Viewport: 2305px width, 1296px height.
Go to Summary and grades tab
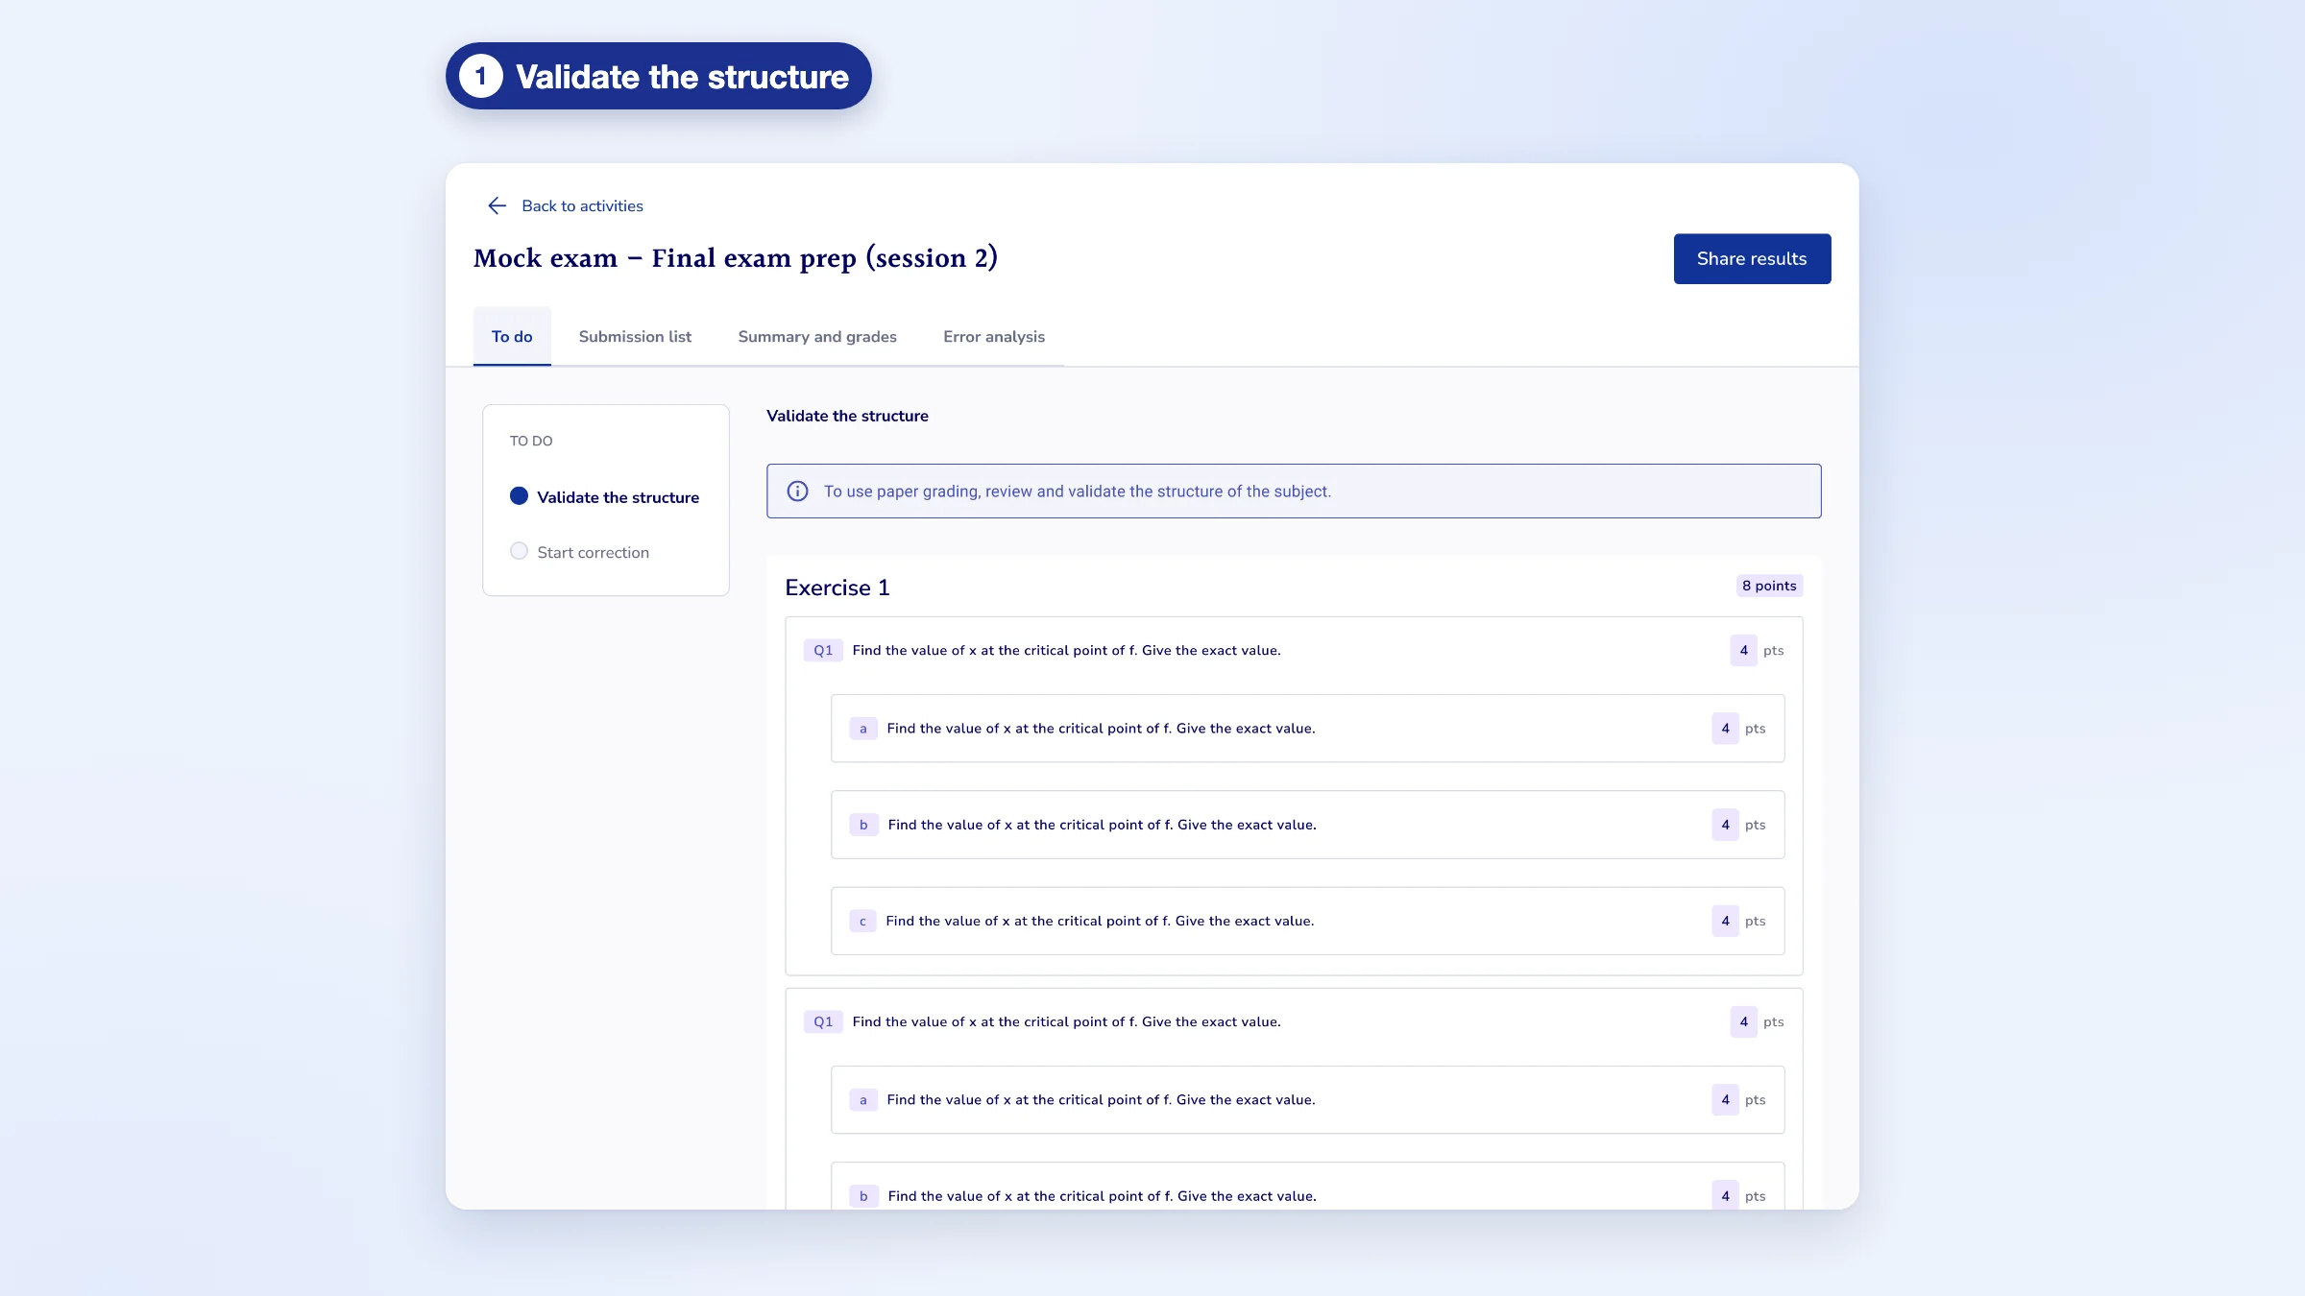coord(817,336)
